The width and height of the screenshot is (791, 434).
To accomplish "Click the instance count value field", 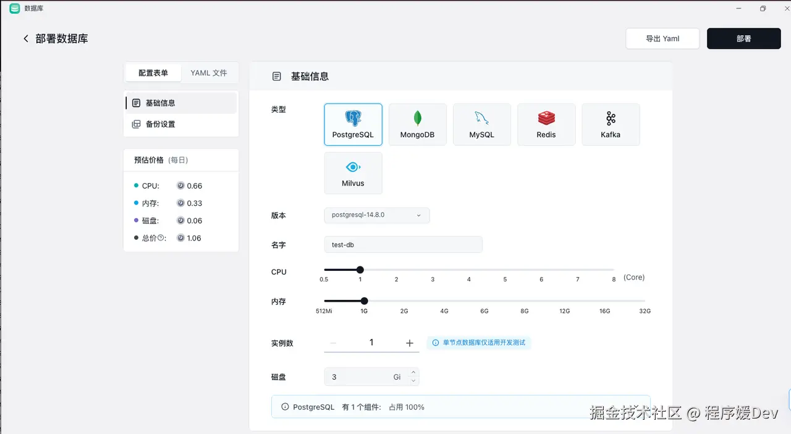I will [371, 343].
